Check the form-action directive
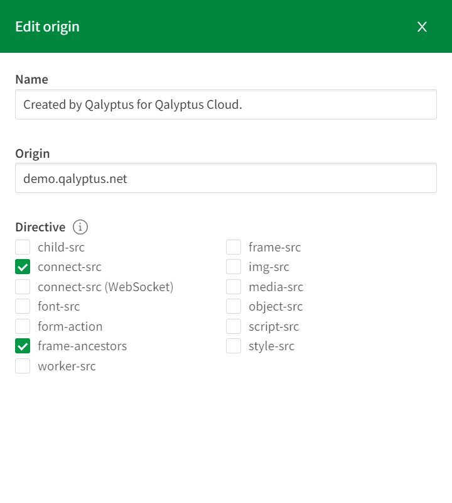The height and width of the screenshot is (503, 452). point(23,326)
